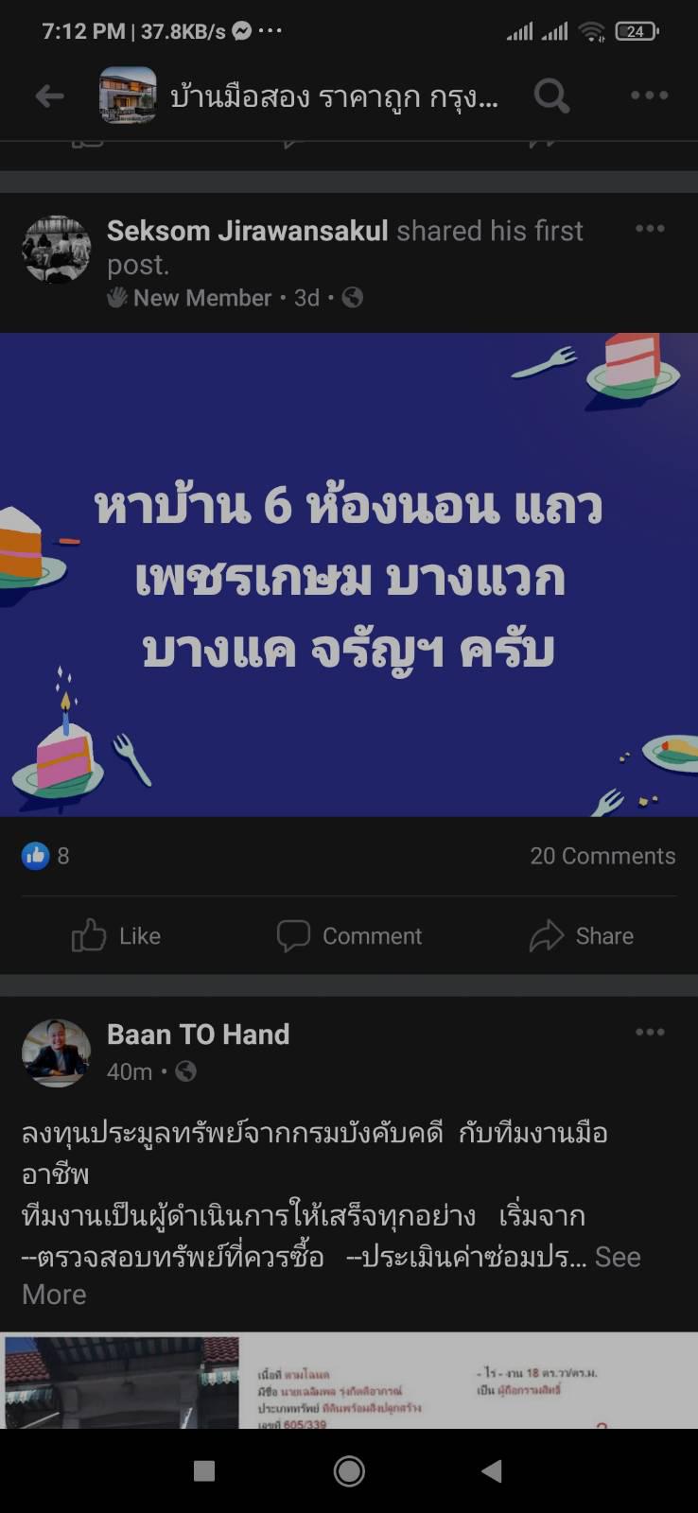This screenshot has width=698, height=1513.
Task: Open Seksom Jirawansakul's profile name link
Action: coord(248,231)
